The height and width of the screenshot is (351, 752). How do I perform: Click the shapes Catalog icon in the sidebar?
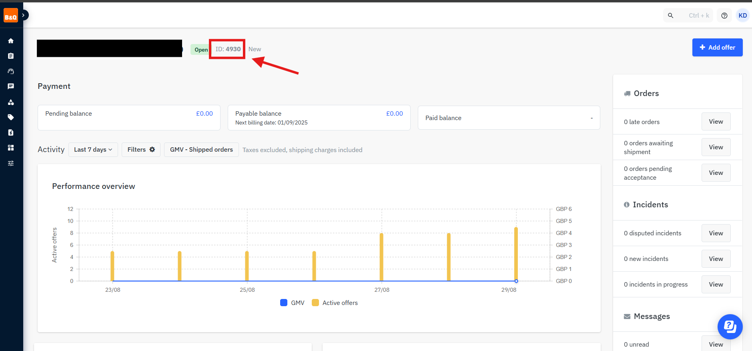click(x=11, y=102)
